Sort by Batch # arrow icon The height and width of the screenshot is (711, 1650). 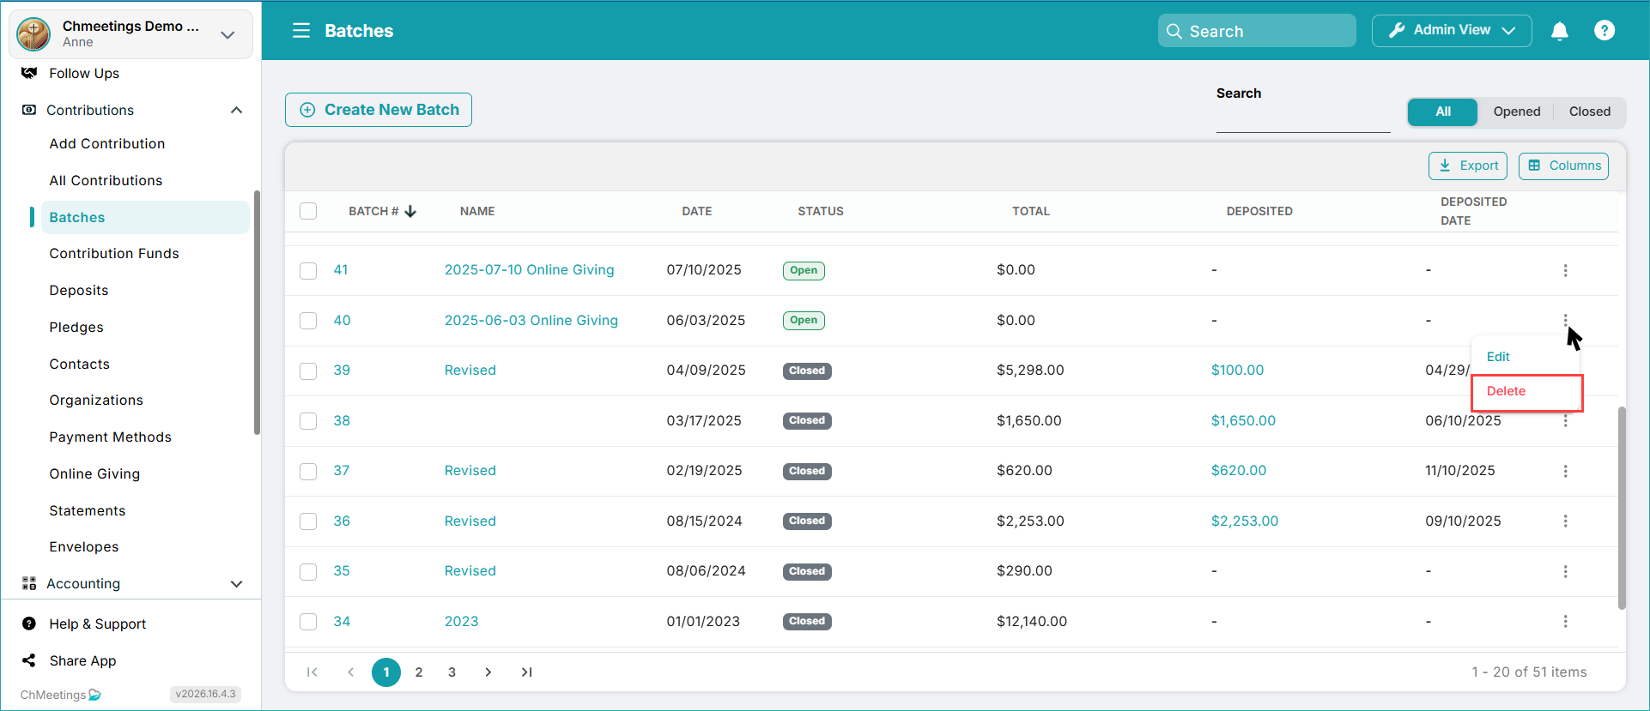pos(410,211)
